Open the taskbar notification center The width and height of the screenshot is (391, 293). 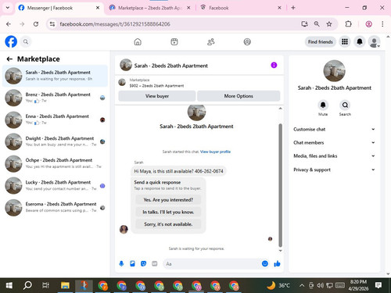(378, 285)
